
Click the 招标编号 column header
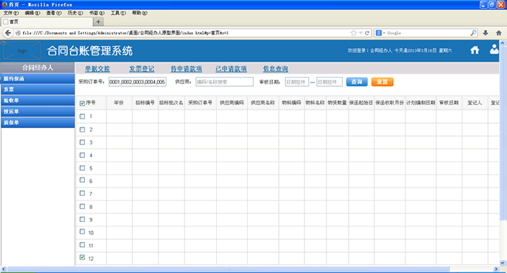click(x=145, y=103)
